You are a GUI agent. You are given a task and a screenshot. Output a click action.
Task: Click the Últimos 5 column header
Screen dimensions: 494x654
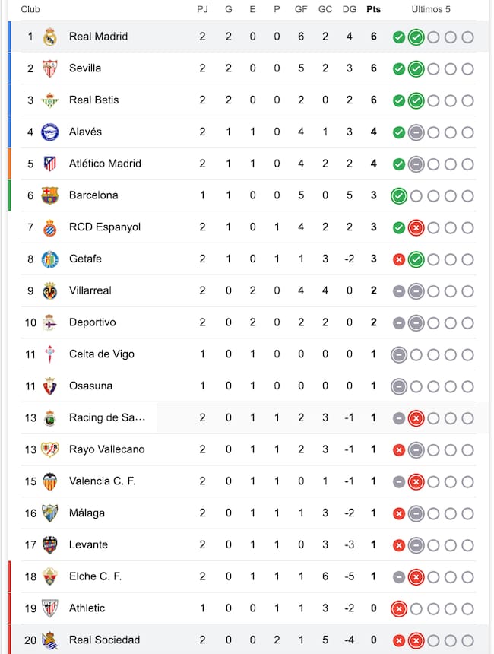431,9
